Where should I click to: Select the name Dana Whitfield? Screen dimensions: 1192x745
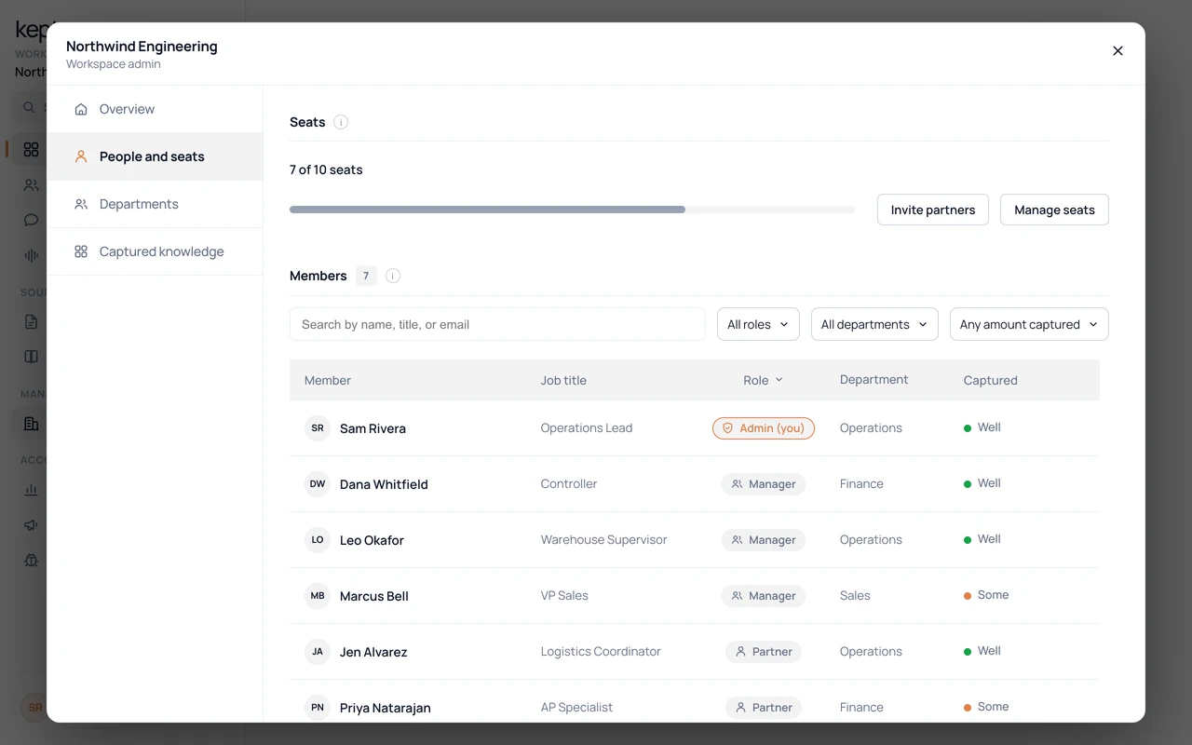pyautogui.click(x=384, y=484)
